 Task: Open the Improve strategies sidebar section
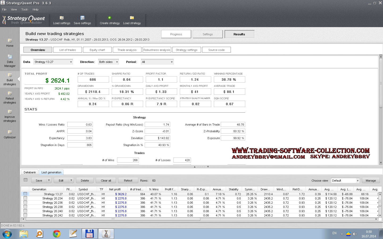coord(10,112)
